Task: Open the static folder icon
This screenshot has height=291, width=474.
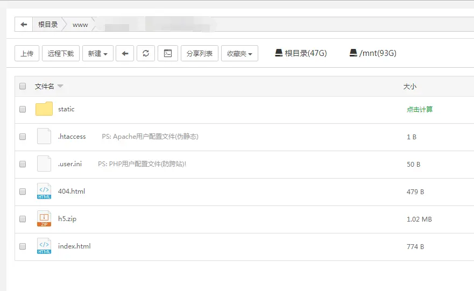Action: click(44, 109)
